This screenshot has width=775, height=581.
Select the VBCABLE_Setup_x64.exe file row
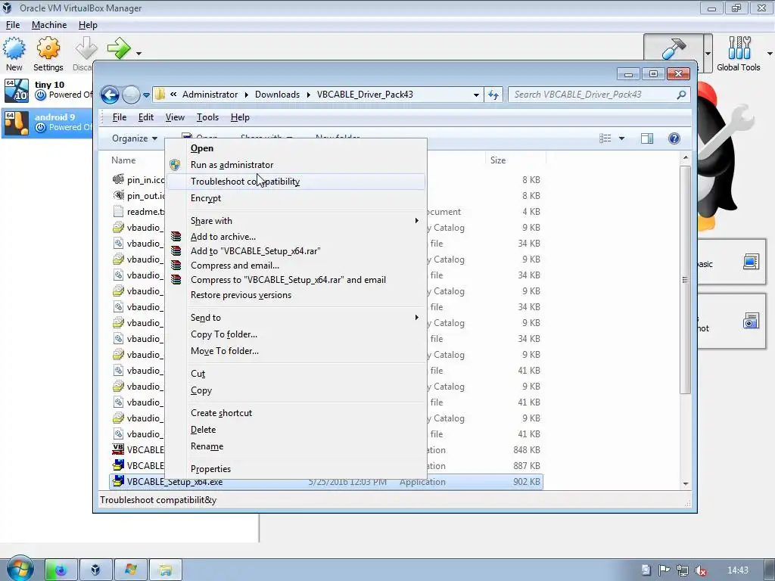click(x=325, y=482)
